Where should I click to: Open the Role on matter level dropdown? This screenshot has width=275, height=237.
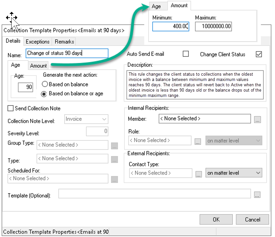tap(234, 141)
